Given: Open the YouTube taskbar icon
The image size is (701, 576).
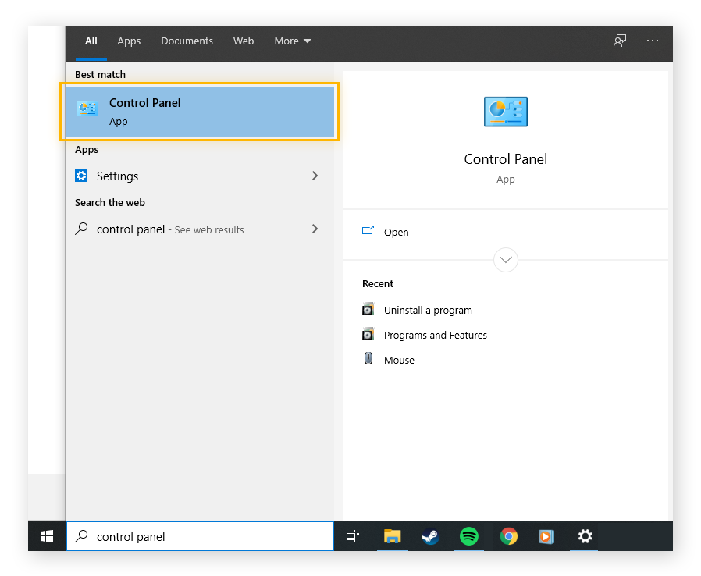Looking at the screenshot, I should [x=546, y=536].
